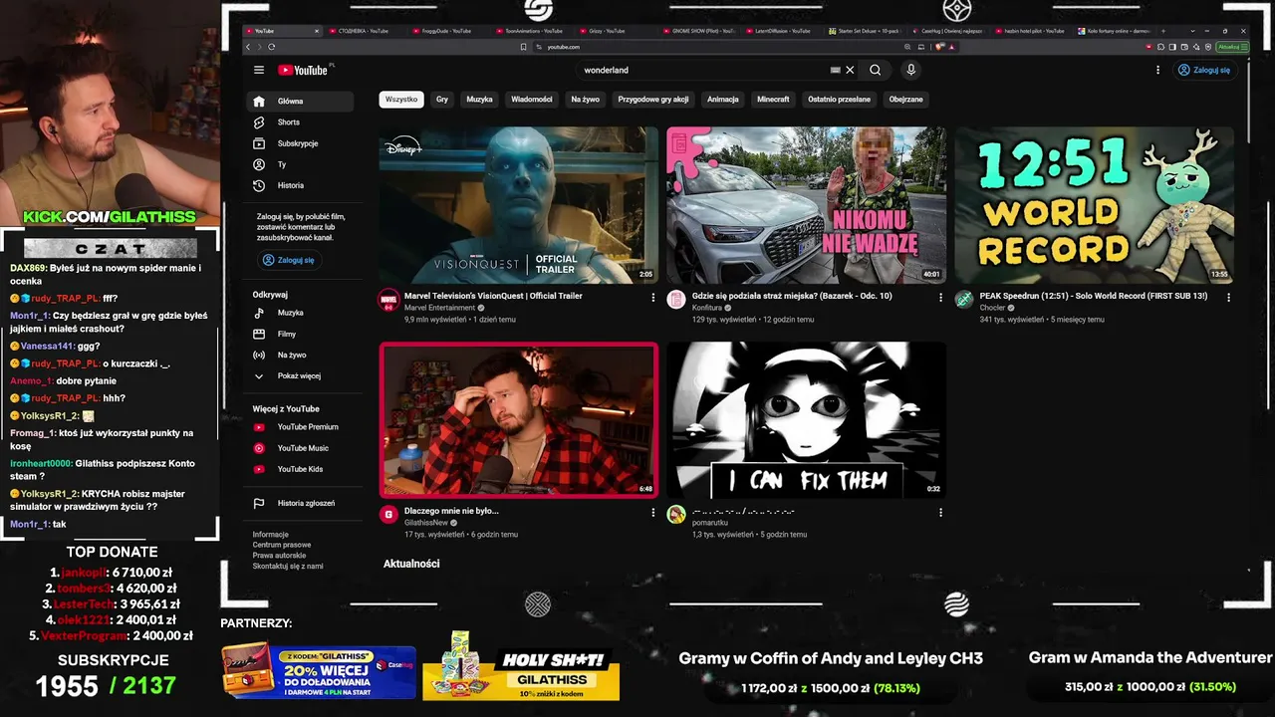Expand Pokaż więcej in the sidebar
The image size is (1275, 717).
[x=300, y=375]
